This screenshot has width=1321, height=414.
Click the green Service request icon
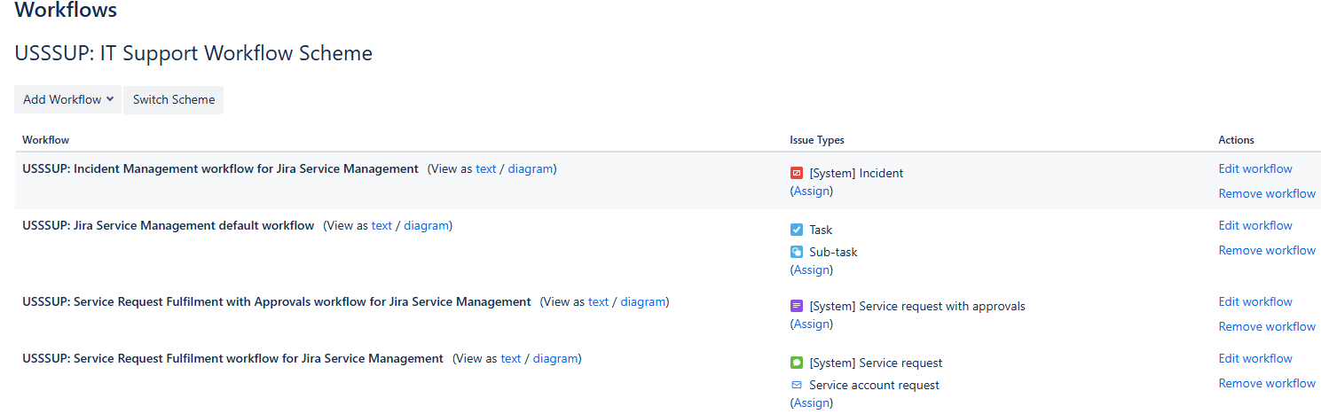(797, 363)
